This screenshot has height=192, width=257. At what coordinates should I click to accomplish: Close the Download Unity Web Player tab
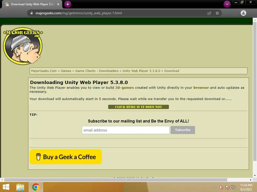(58, 4)
